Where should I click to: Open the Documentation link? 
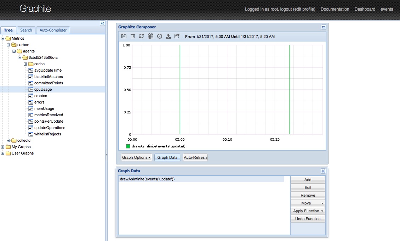click(x=335, y=9)
